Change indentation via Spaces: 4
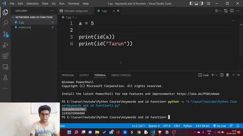The image size is (243, 136). tap(154, 126)
